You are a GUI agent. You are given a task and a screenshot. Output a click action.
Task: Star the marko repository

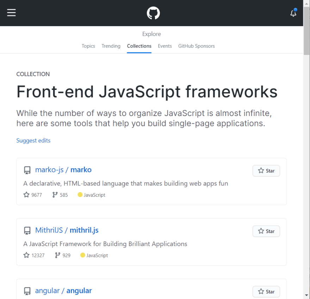[x=266, y=171]
